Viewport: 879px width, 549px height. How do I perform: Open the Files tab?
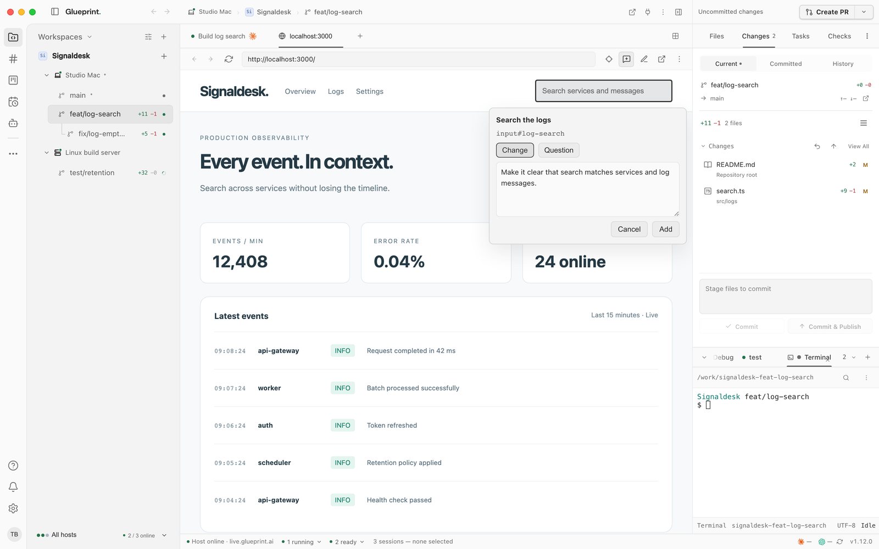coord(716,36)
